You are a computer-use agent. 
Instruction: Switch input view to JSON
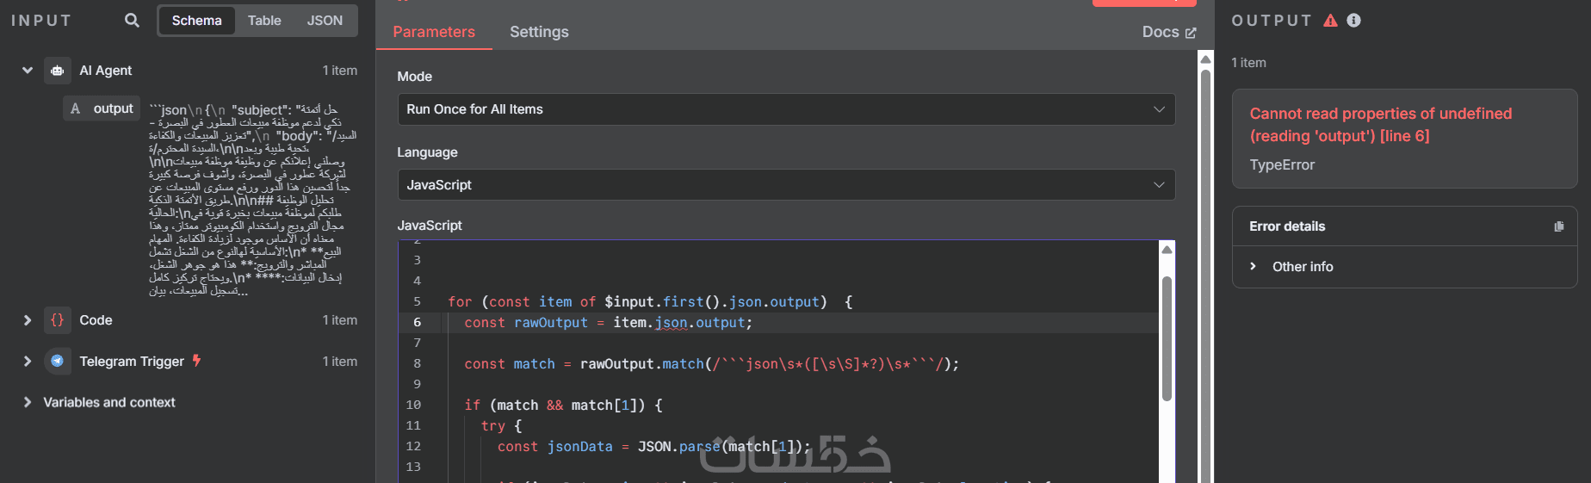[325, 21]
